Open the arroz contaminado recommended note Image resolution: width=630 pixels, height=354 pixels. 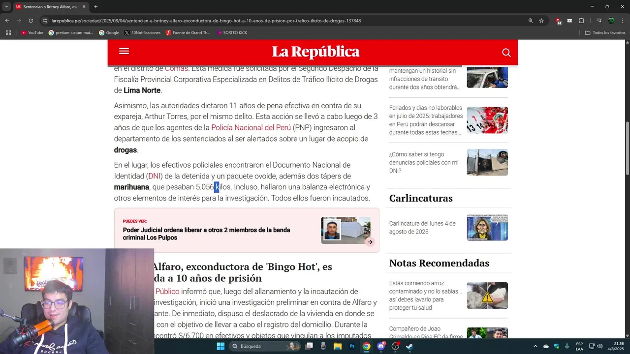(x=425, y=295)
